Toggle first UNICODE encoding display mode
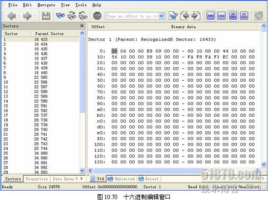The width and height of the screenshot is (268, 200). pos(233,16)
